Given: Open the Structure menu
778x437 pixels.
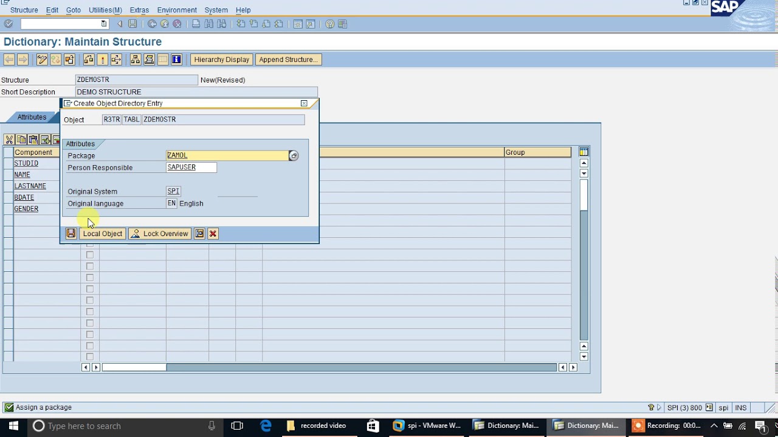Looking at the screenshot, I should (24, 10).
